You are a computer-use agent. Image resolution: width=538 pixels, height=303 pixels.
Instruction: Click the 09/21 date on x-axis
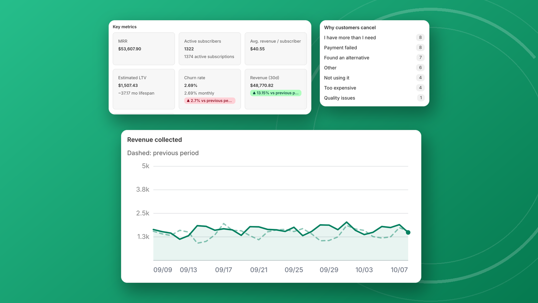[259, 270]
